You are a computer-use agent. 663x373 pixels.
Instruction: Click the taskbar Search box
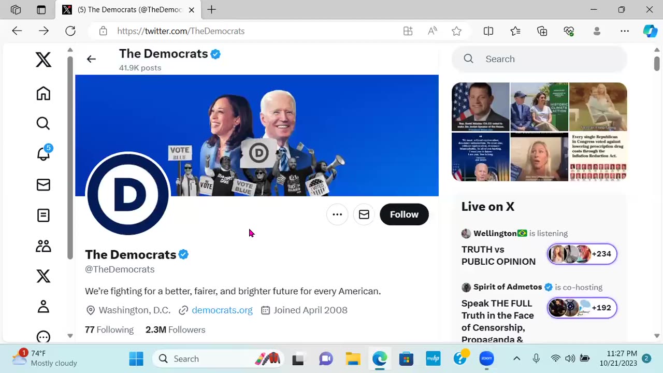pos(219,358)
